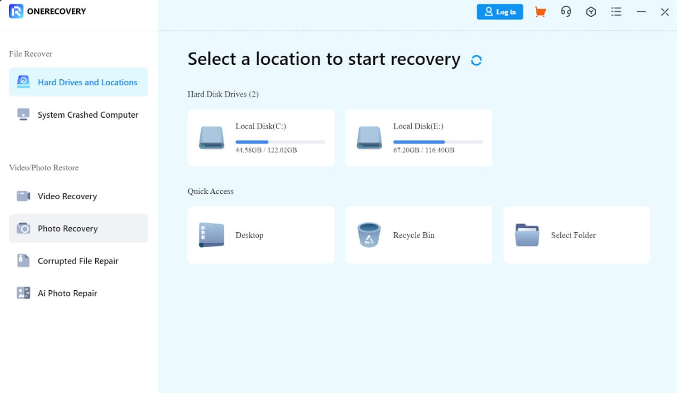Select the Video Recovery tool
The width and height of the screenshot is (677, 393).
pyautogui.click(x=67, y=196)
